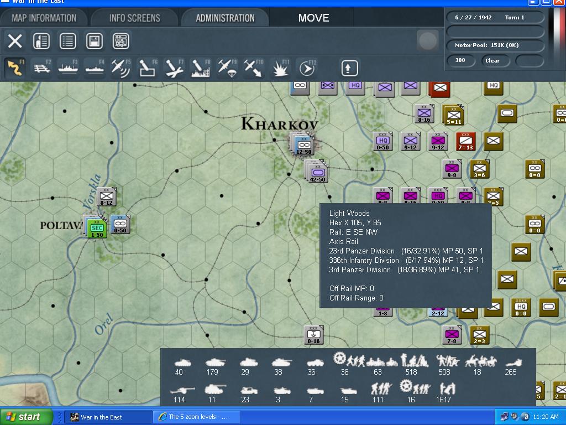
Task: Click the 11:20 AM system clock
Action: coord(546,417)
